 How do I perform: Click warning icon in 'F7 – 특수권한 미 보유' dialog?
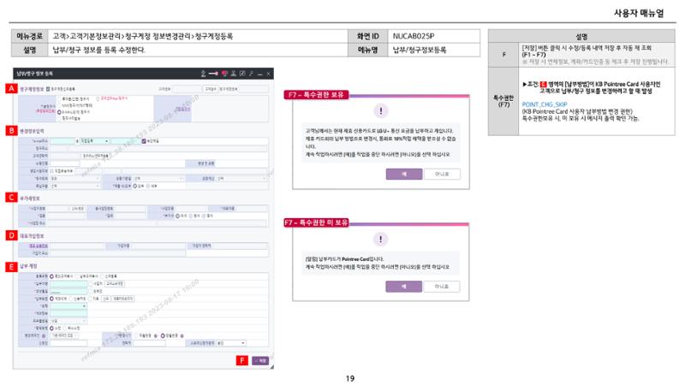point(380,239)
